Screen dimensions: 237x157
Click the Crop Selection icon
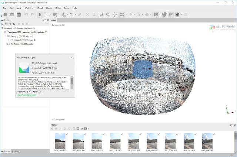click(x=94, y=14)
